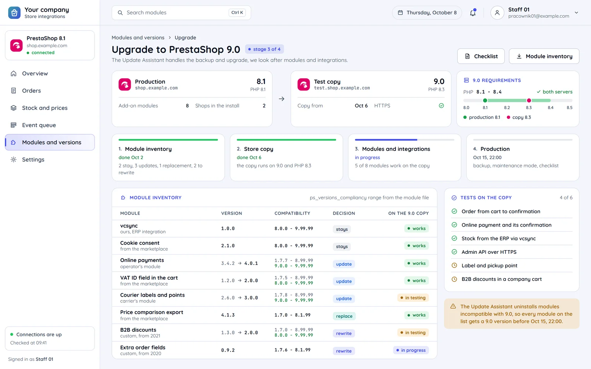591x369 pixels.
Task: Click the pending clock for B2B discounts test
Action: point(454,279)
